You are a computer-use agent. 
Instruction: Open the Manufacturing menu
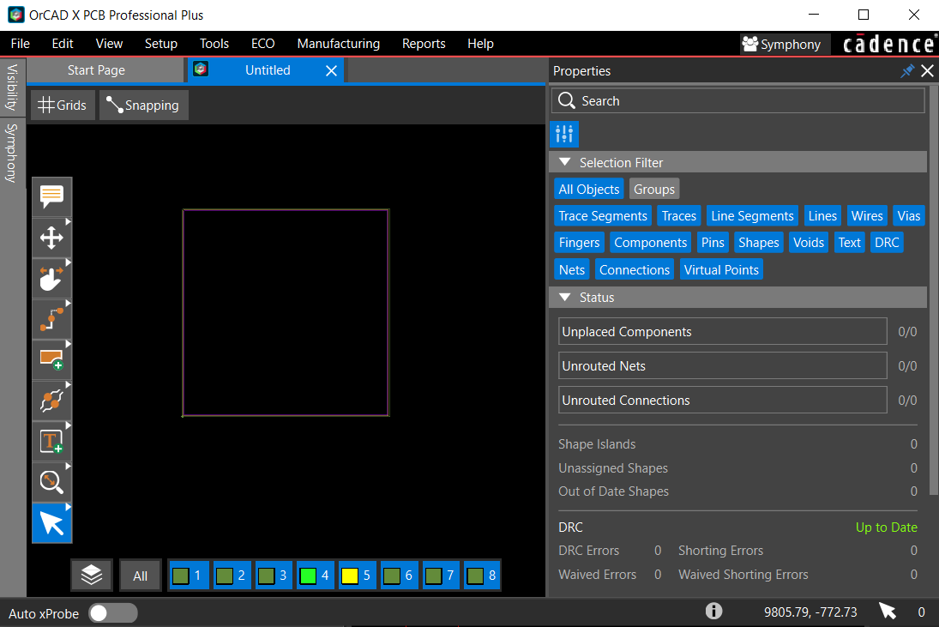tap(339, 44)
